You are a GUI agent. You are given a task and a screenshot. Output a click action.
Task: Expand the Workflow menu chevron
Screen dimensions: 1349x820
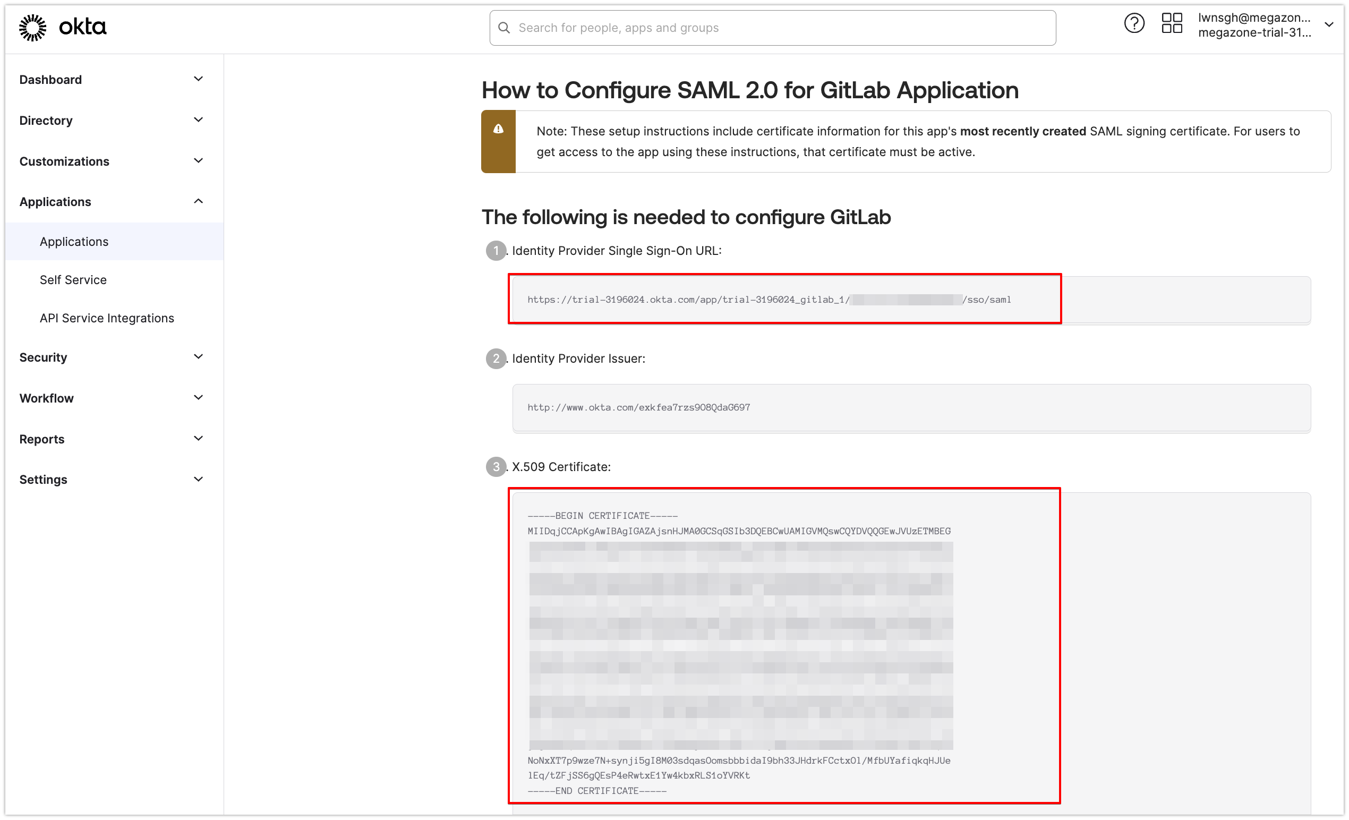pos(198,398)
